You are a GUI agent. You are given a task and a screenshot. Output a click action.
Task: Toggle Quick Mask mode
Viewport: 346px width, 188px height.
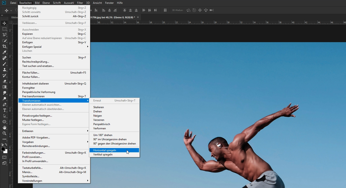point(4,157)
